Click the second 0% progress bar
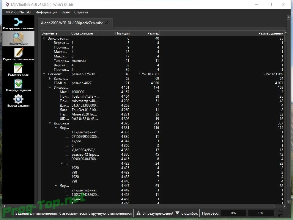This screenshot has width=293, height=220. click(x=261, y=213)
